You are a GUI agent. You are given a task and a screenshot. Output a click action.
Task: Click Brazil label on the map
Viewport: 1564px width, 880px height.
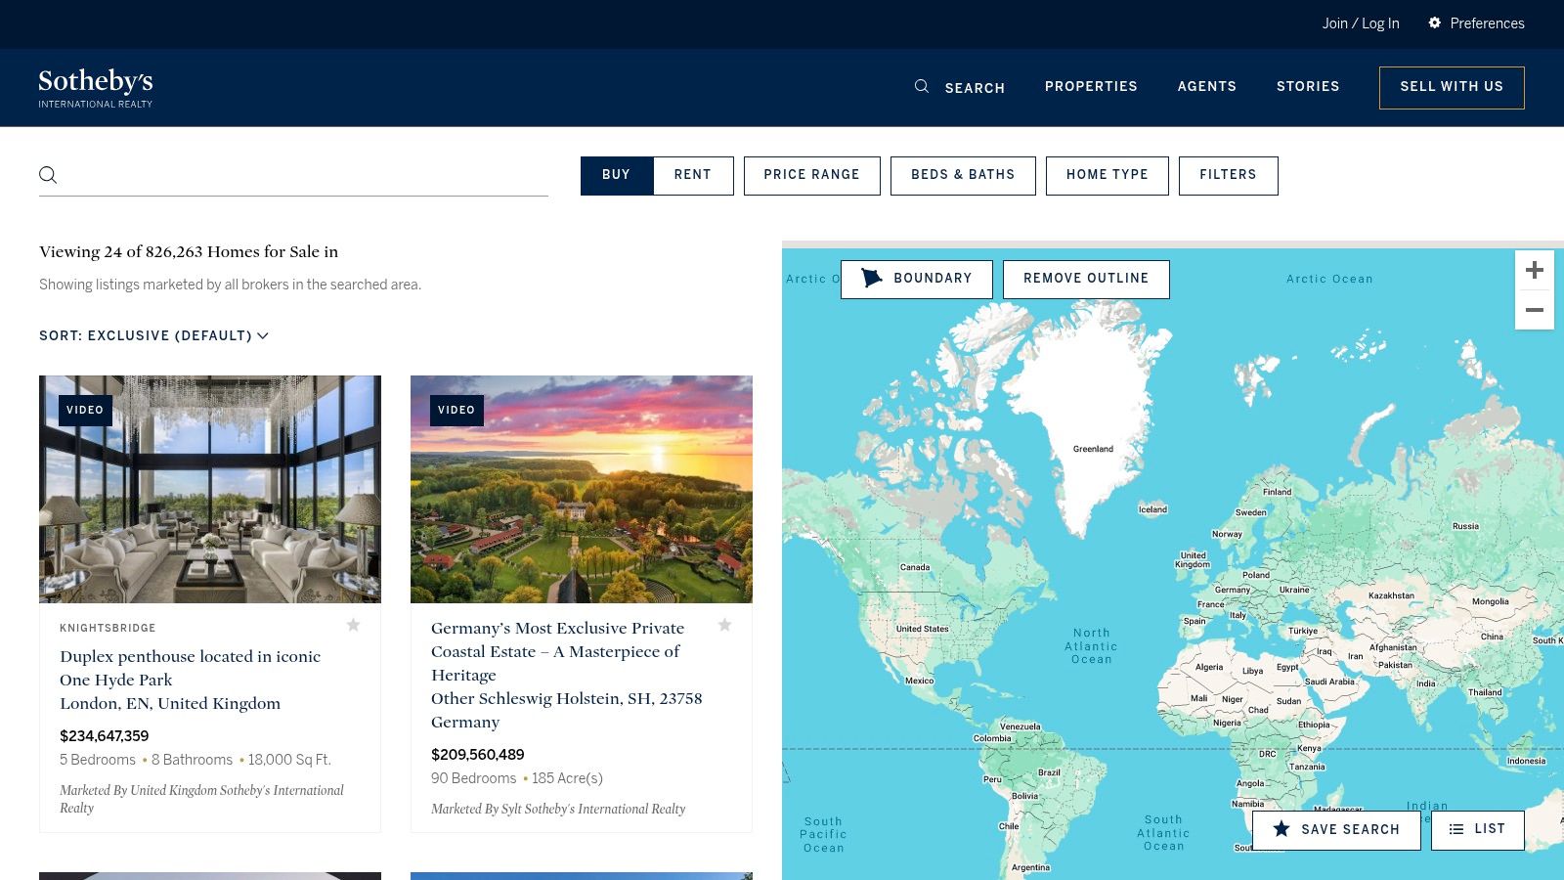(1049, 772)
